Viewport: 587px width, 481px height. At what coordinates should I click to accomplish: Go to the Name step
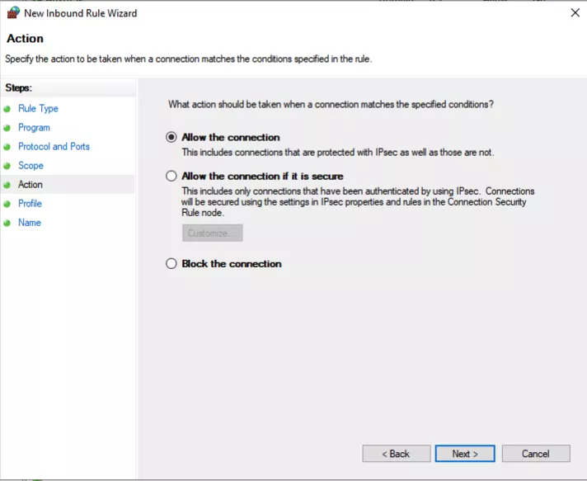click(x=29, y=223)
